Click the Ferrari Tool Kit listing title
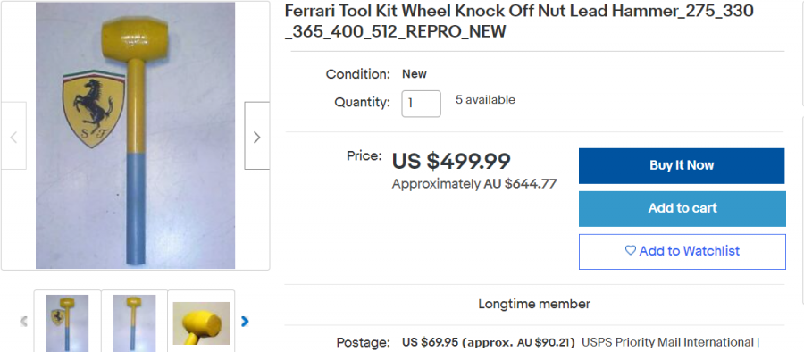The width and height of the screenshot is (804, 352). (519, 21)
